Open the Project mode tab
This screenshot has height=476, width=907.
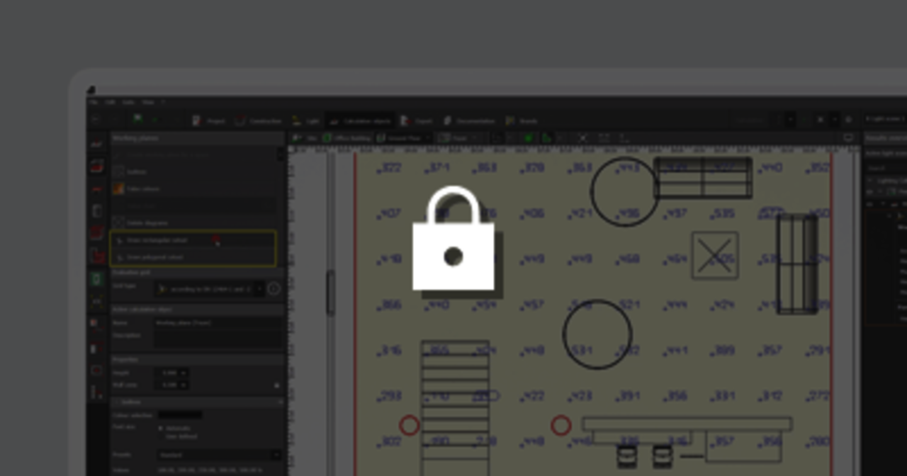208,121
